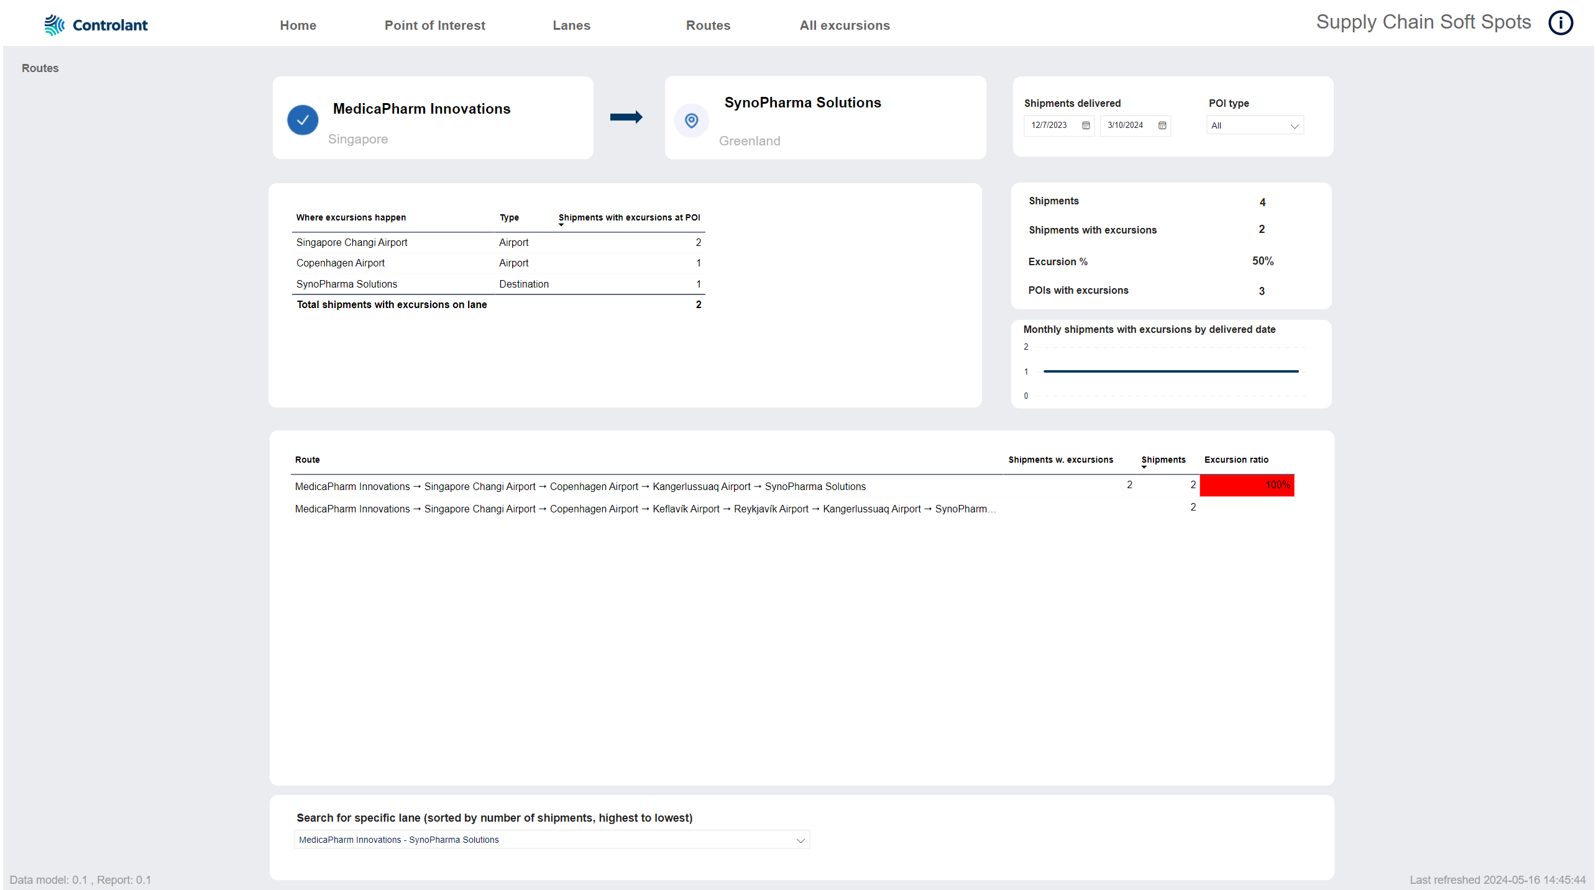Select the Routes tab
Image resolution: width=1596 pixels, height=890 pixels.
[x=708, y=25]
